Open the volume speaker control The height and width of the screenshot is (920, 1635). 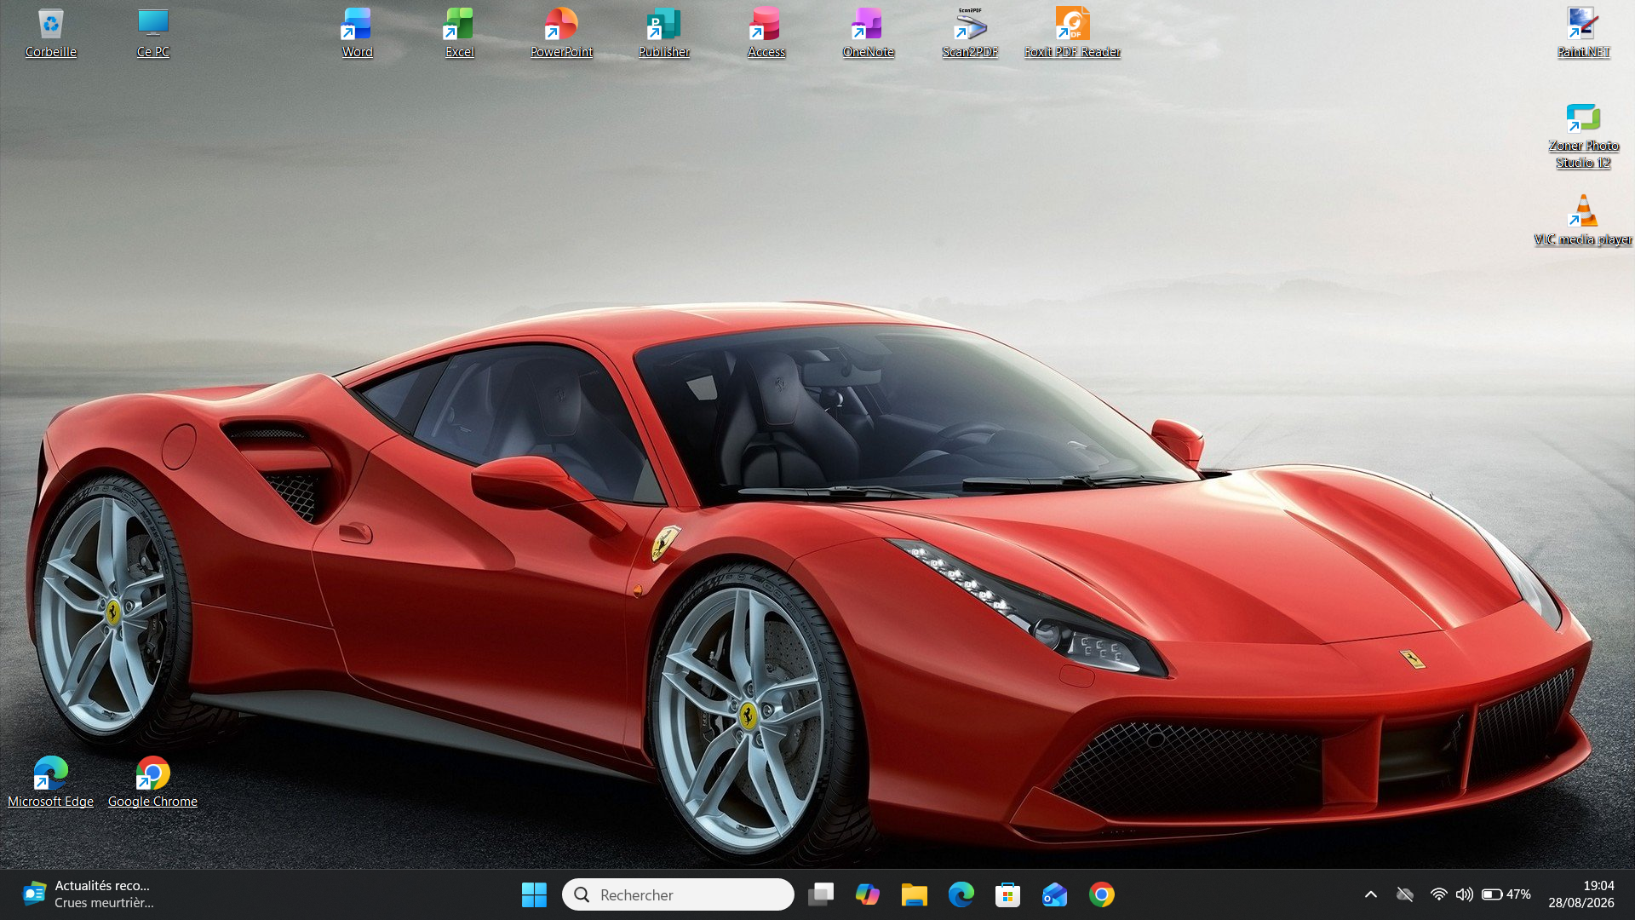(x=1464, y=894)
